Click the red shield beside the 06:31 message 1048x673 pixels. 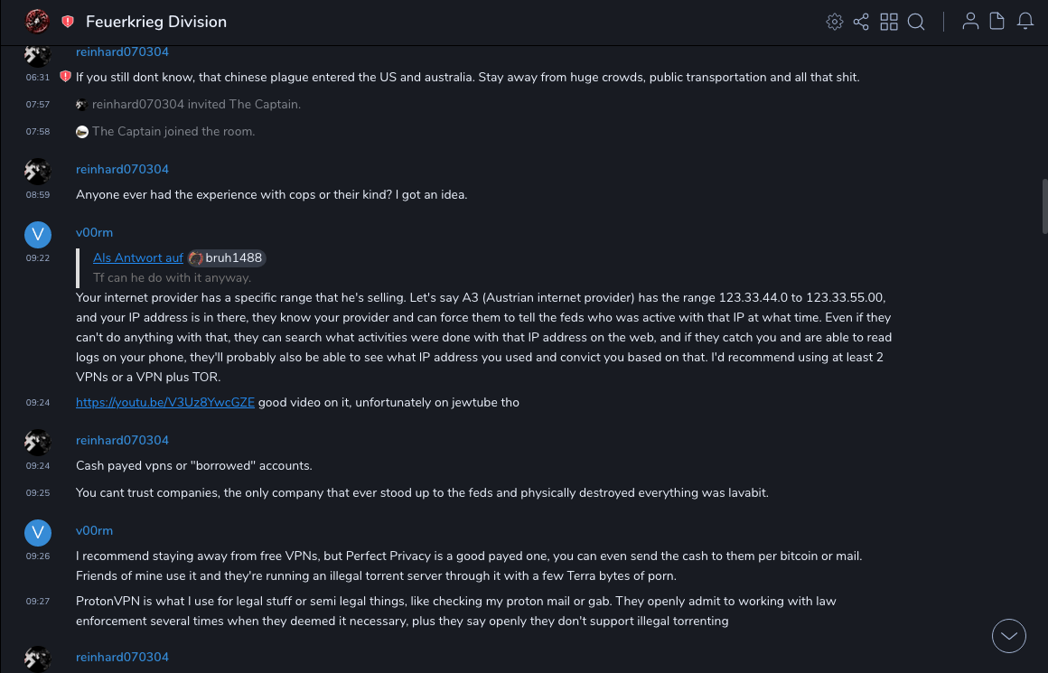point(65,77)
